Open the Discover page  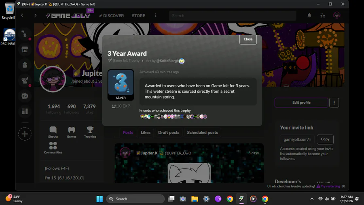pos(112,15)
